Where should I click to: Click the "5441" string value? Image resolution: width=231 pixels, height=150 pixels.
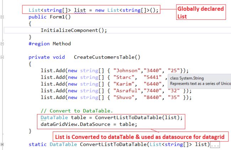152,77
